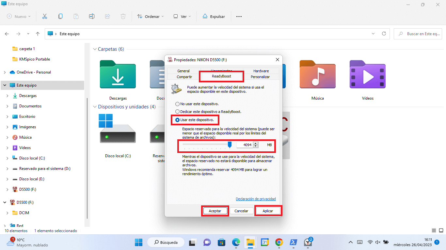This screenshot has height=250, width=446.
Task: Click the ReadyBoost space slider handle
Action: (x=230, y=145)
